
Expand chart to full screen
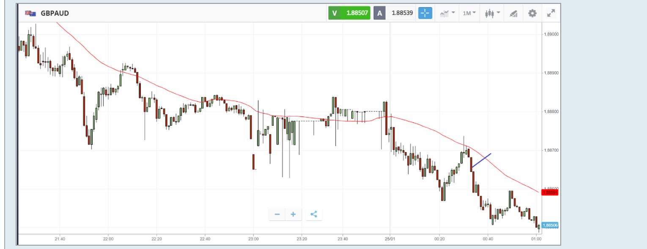[x=551, y=13]
